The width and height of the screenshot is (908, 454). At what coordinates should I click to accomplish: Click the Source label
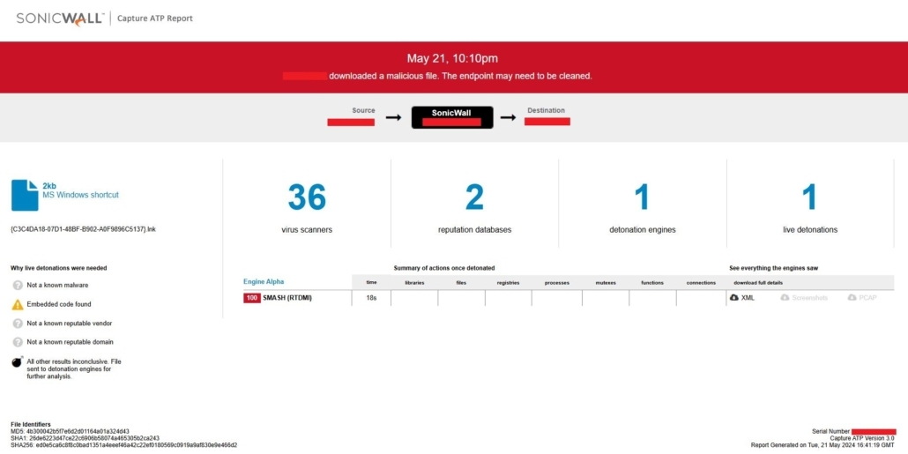click(364, 110)
